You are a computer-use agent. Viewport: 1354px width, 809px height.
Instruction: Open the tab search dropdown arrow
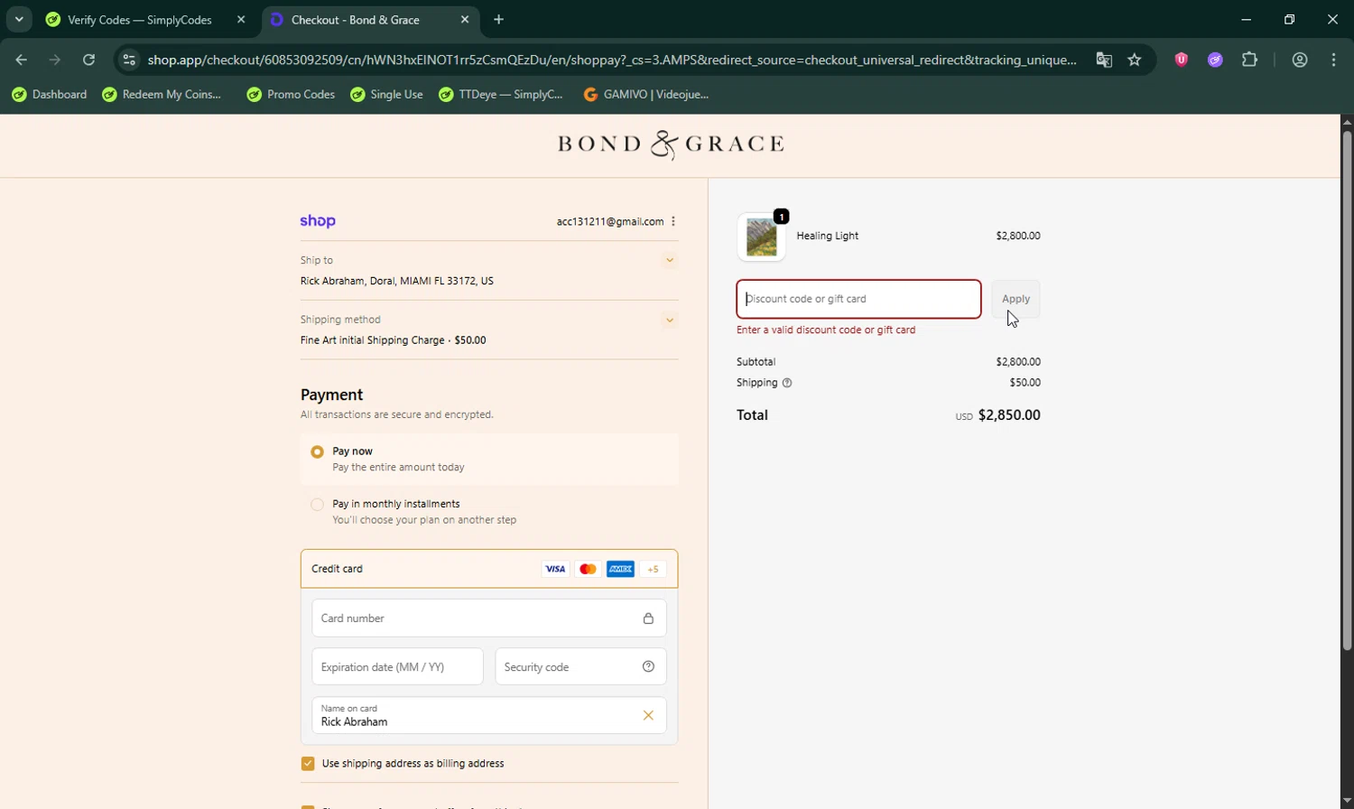click(19, 19)
